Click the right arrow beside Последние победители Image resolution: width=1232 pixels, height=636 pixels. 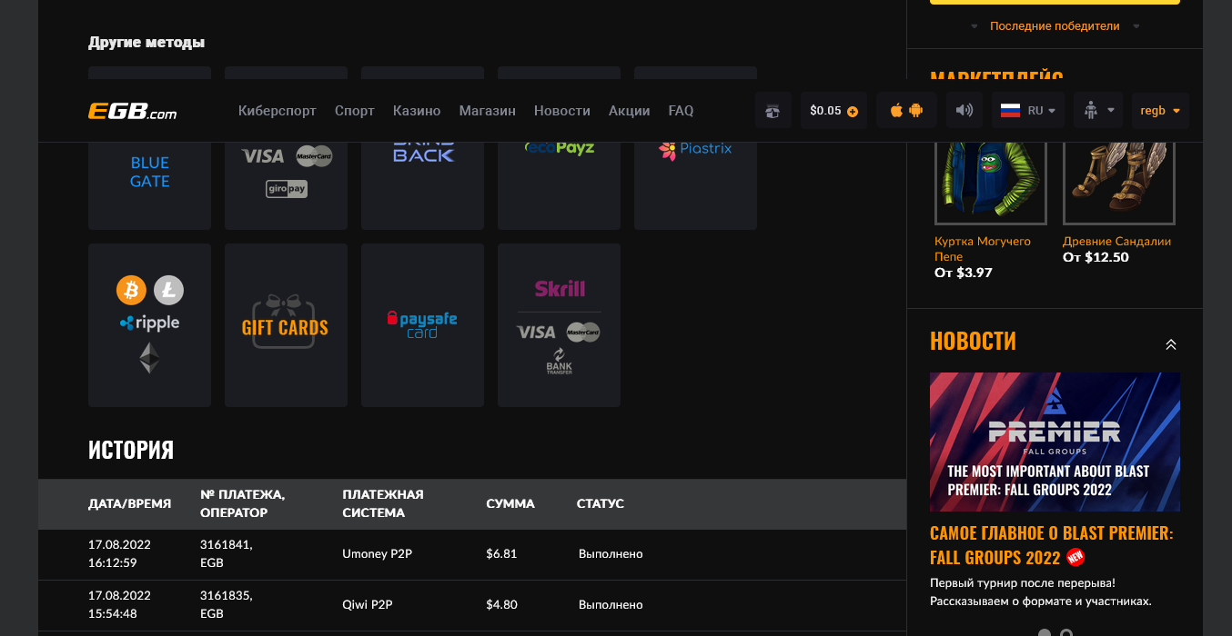tap(1136, 26)
